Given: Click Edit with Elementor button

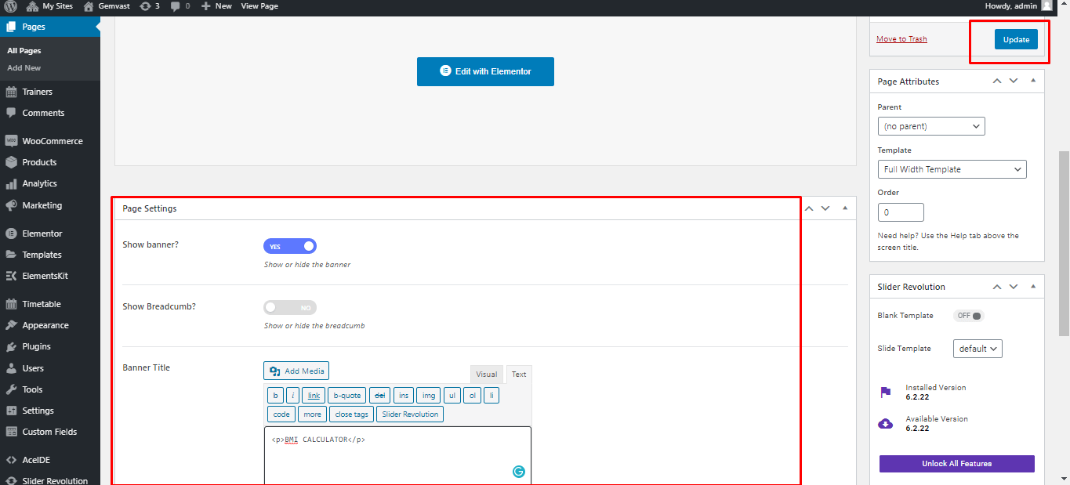Looking at the screenshot, I should coord(485,71).
